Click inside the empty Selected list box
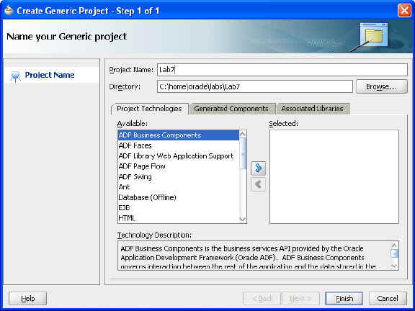The height and width of the screenshot is (311, 415). [x=334, y=176]
